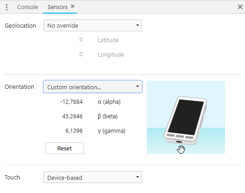Select the Sensors tab
The image size is (245, 193).
pos(57,7)
